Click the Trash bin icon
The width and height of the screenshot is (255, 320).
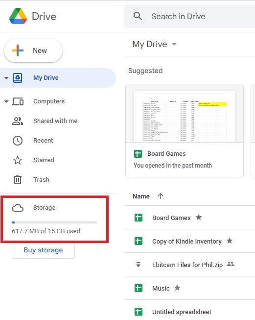pyautogui.click(x=18, y=180)
